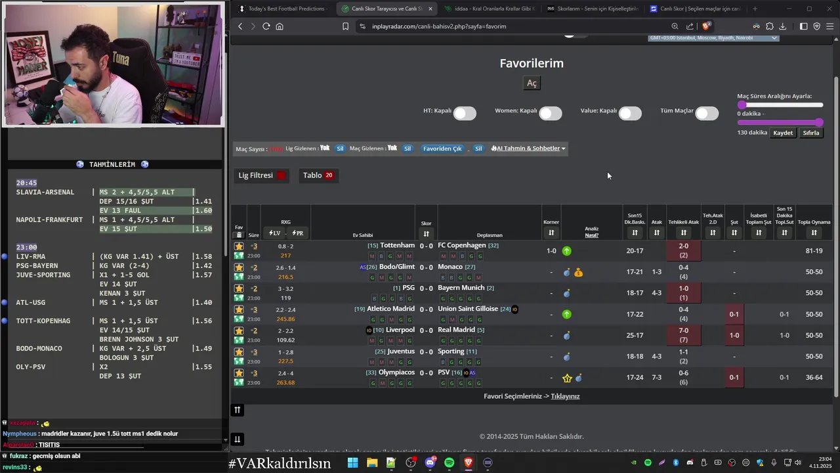The width and height of the screenshot is (840, 473).
Task: Open Discord from the Windows taskbar
Action: [x=430, y=462]
